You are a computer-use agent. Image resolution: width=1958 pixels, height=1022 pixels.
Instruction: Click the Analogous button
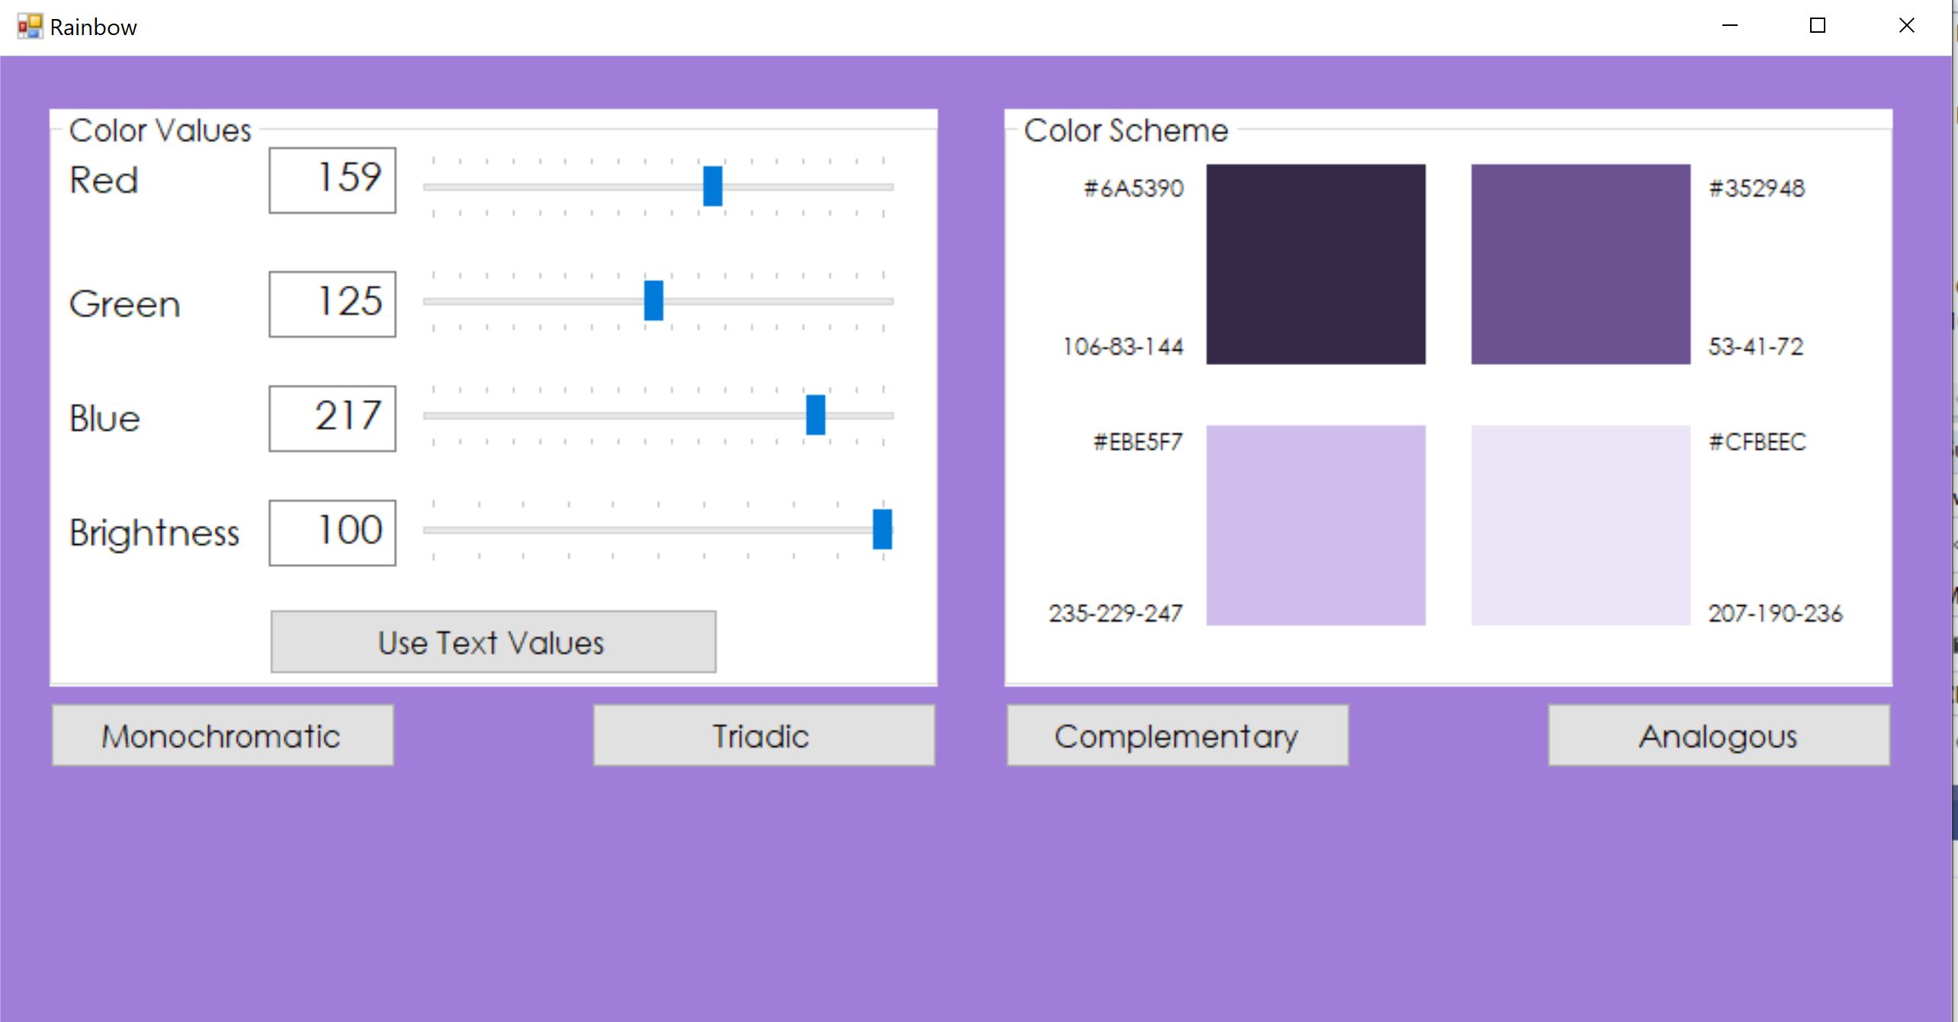click(x=1718, y=735)
